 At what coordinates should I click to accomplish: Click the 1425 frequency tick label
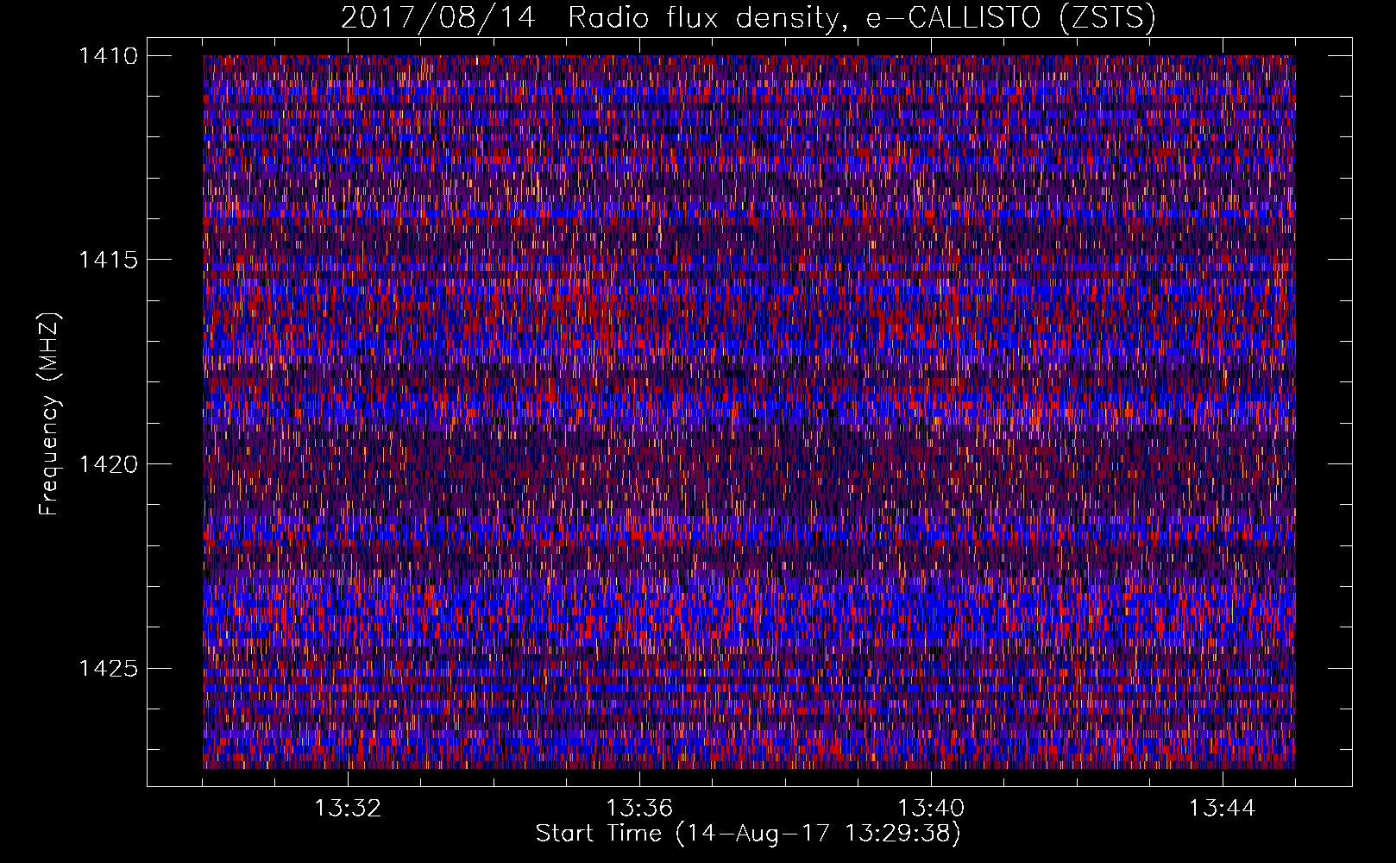(x=108, y=668)
